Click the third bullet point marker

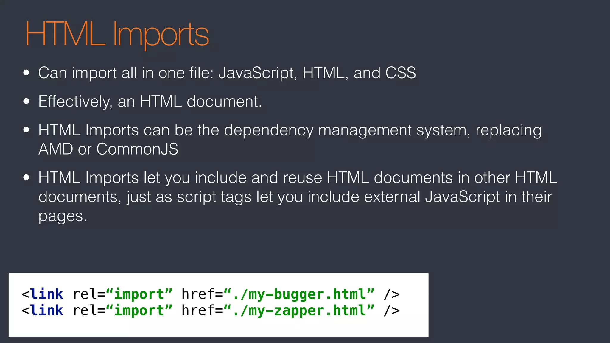coord(27,130)
